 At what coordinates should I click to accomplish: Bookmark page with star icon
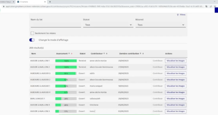coord(215,6)
